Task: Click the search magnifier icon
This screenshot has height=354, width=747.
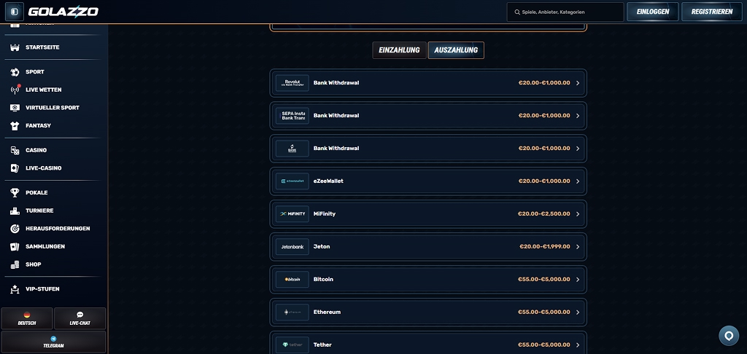Action: [x=517, y=12]
